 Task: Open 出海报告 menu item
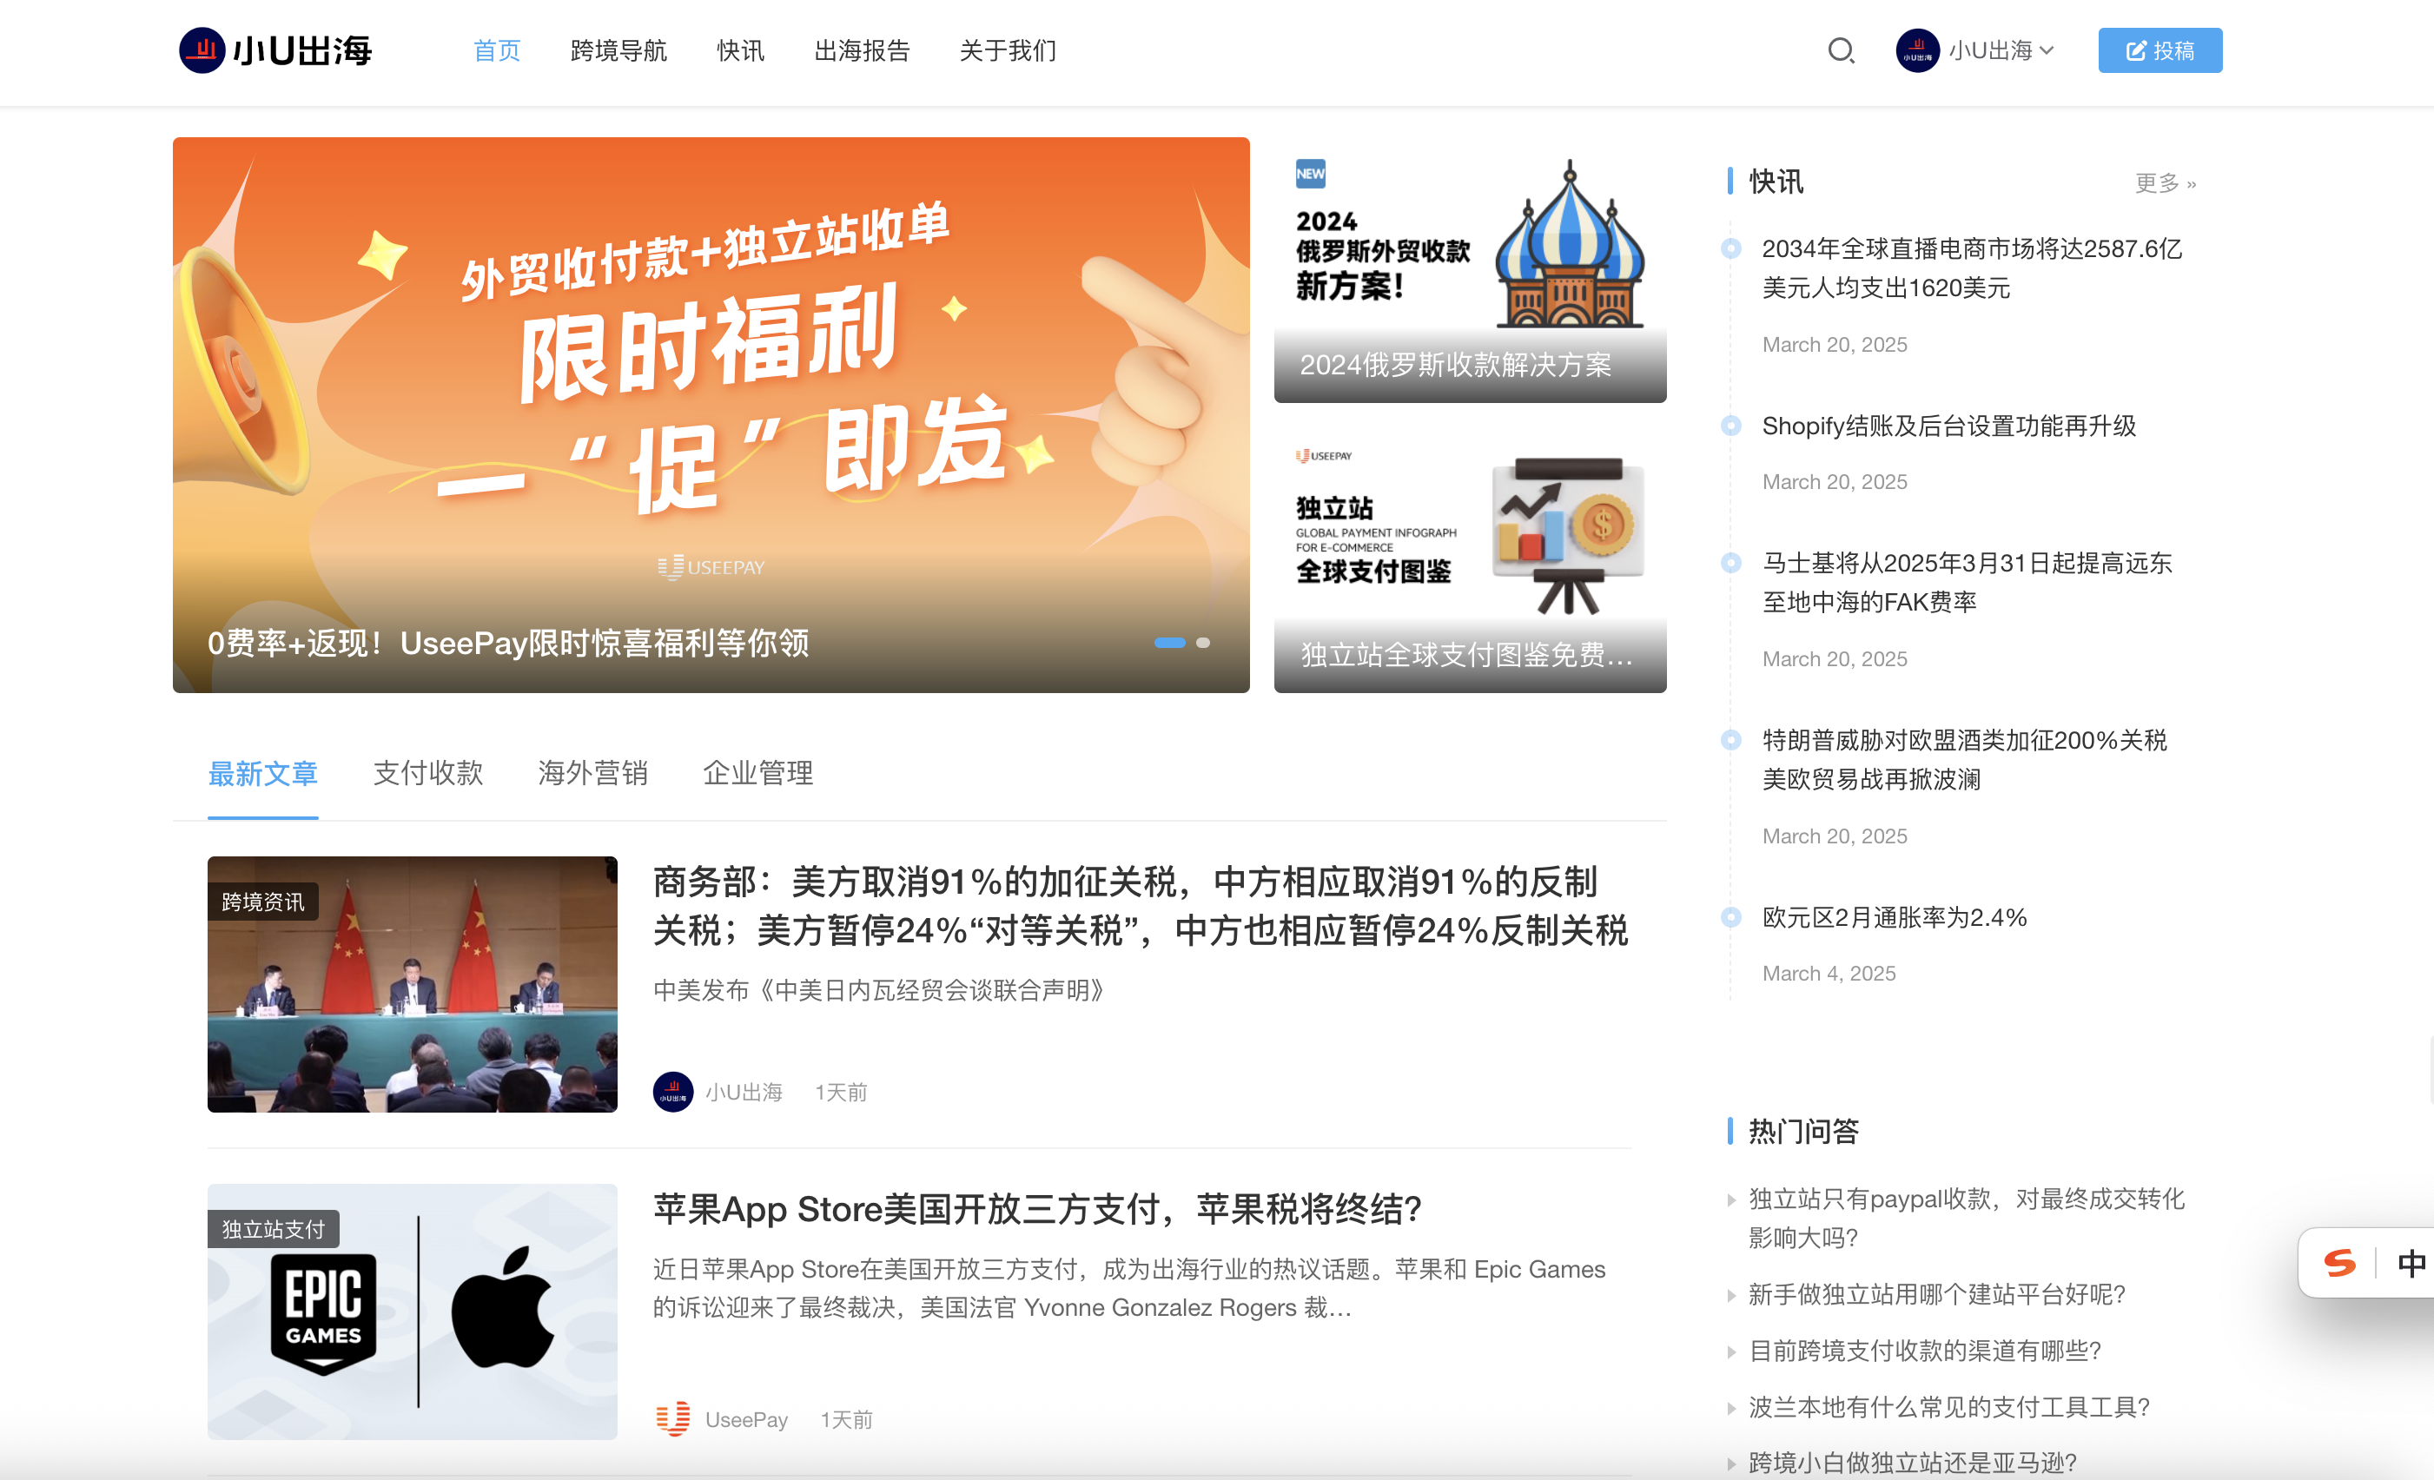(x=862, y=50)
